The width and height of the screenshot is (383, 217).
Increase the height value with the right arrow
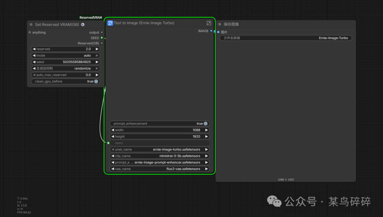(x=206, y=137)
